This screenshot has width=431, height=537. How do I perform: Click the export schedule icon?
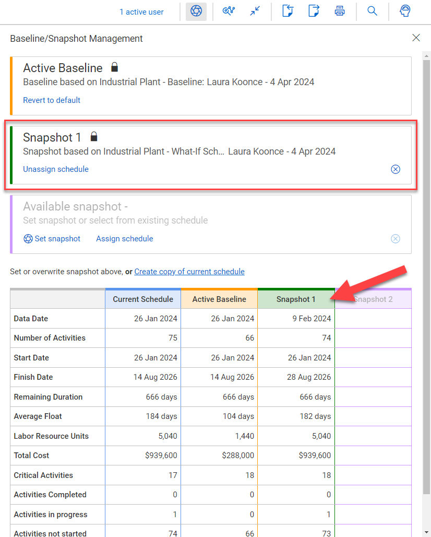[314, 11]
